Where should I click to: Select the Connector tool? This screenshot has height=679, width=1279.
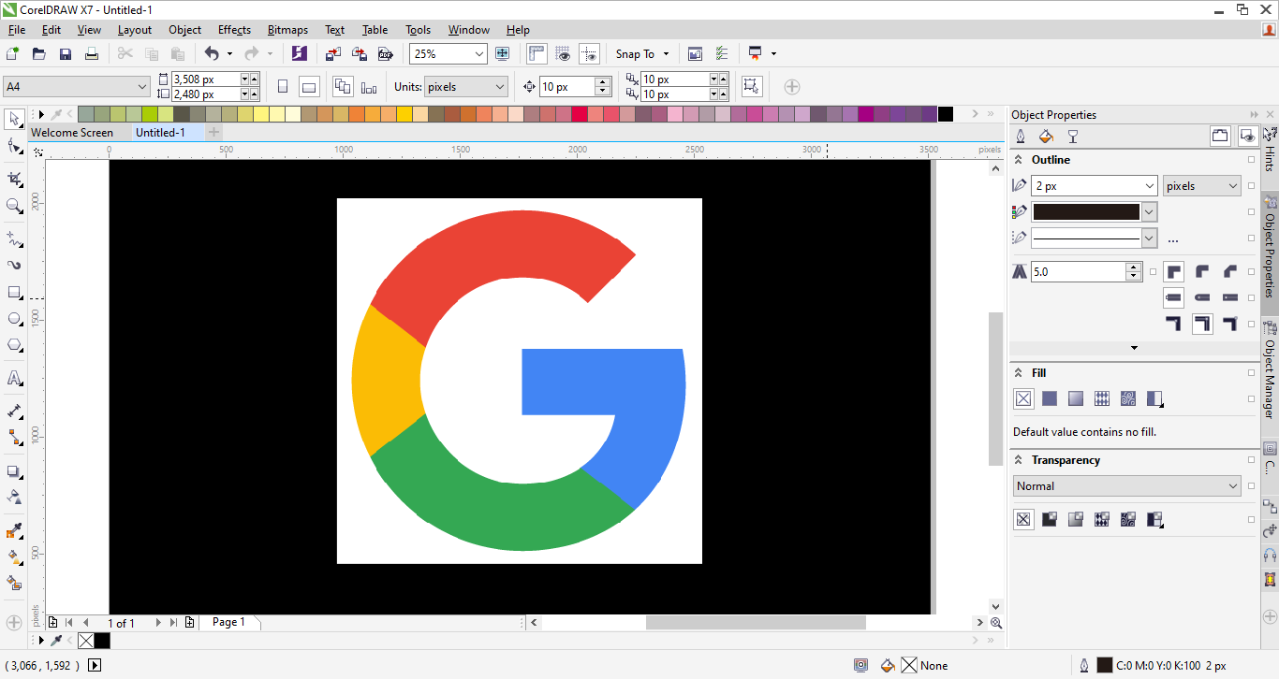(x=14, y=438)
